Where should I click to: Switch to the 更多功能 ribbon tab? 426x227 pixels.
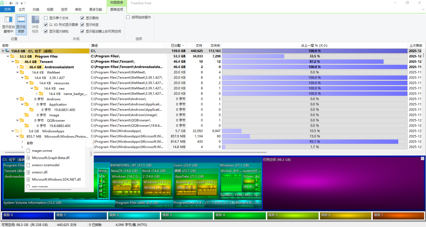click(x=95, y=10)
